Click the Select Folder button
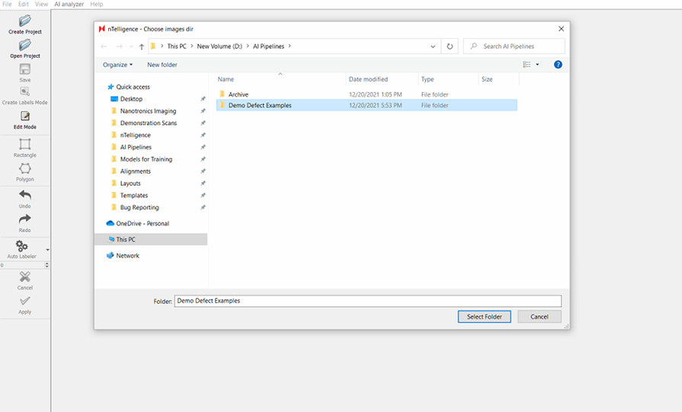682x412 pixels. point(484,317)
